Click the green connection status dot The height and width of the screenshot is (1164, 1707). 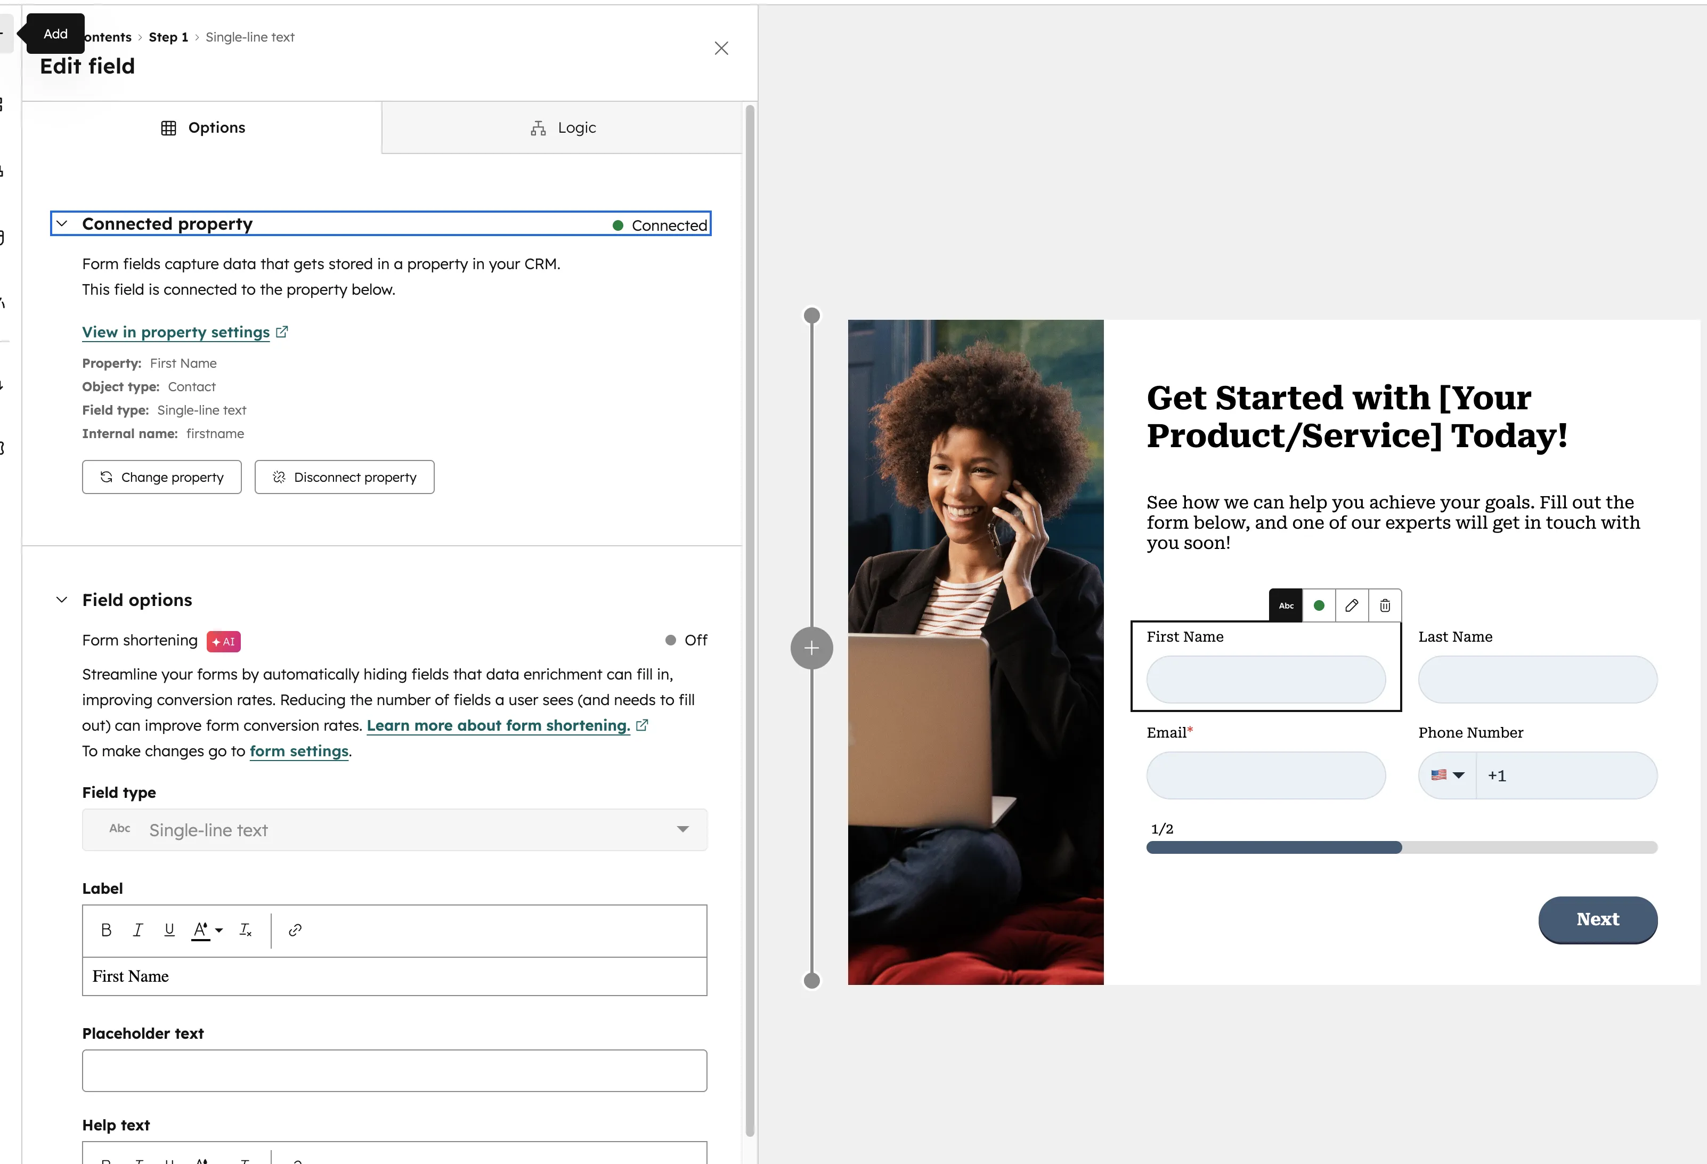click(x=1319, y=605)
